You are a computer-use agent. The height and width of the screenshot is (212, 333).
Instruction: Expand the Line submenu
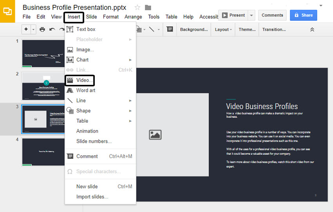pyautogui.click(x=100, y=101)
